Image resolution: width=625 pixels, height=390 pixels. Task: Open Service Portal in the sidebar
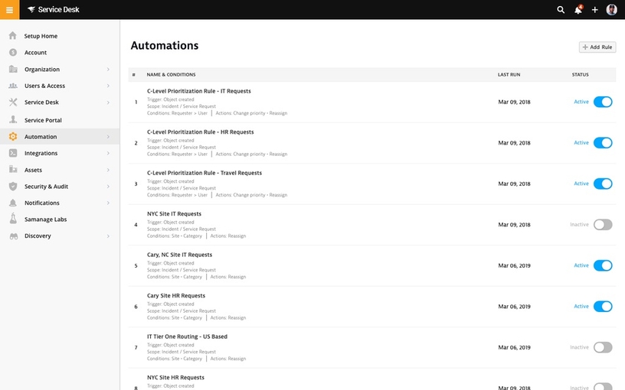click(x=43, y=120)
